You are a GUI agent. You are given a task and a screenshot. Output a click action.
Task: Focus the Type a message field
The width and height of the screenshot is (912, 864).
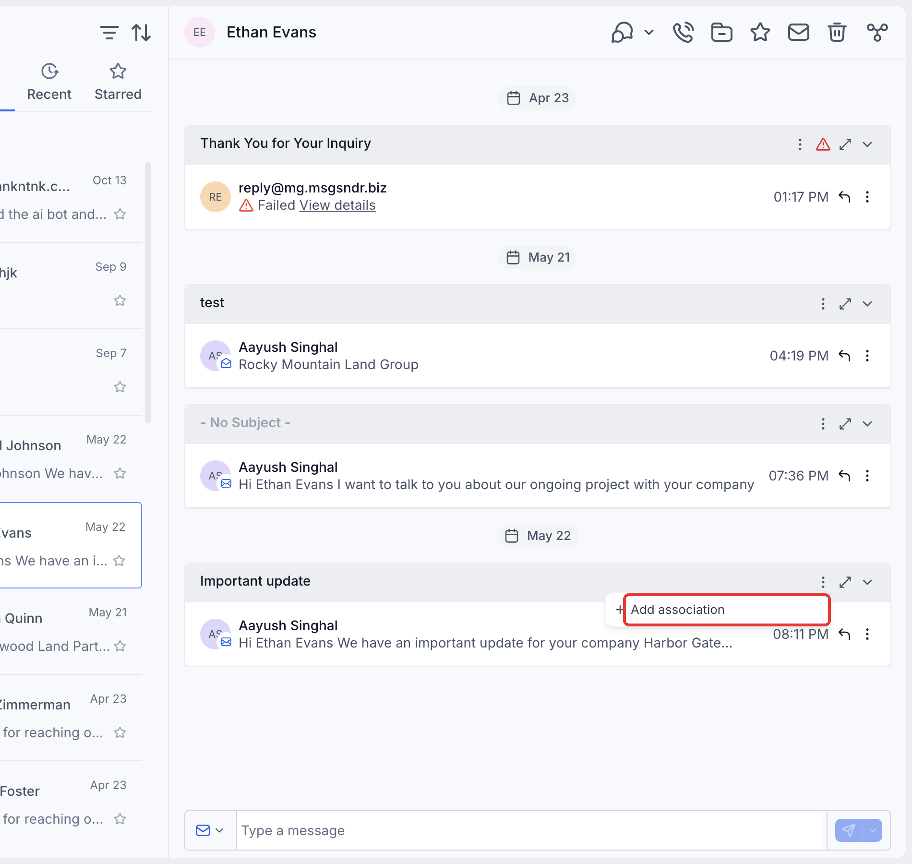531,830
